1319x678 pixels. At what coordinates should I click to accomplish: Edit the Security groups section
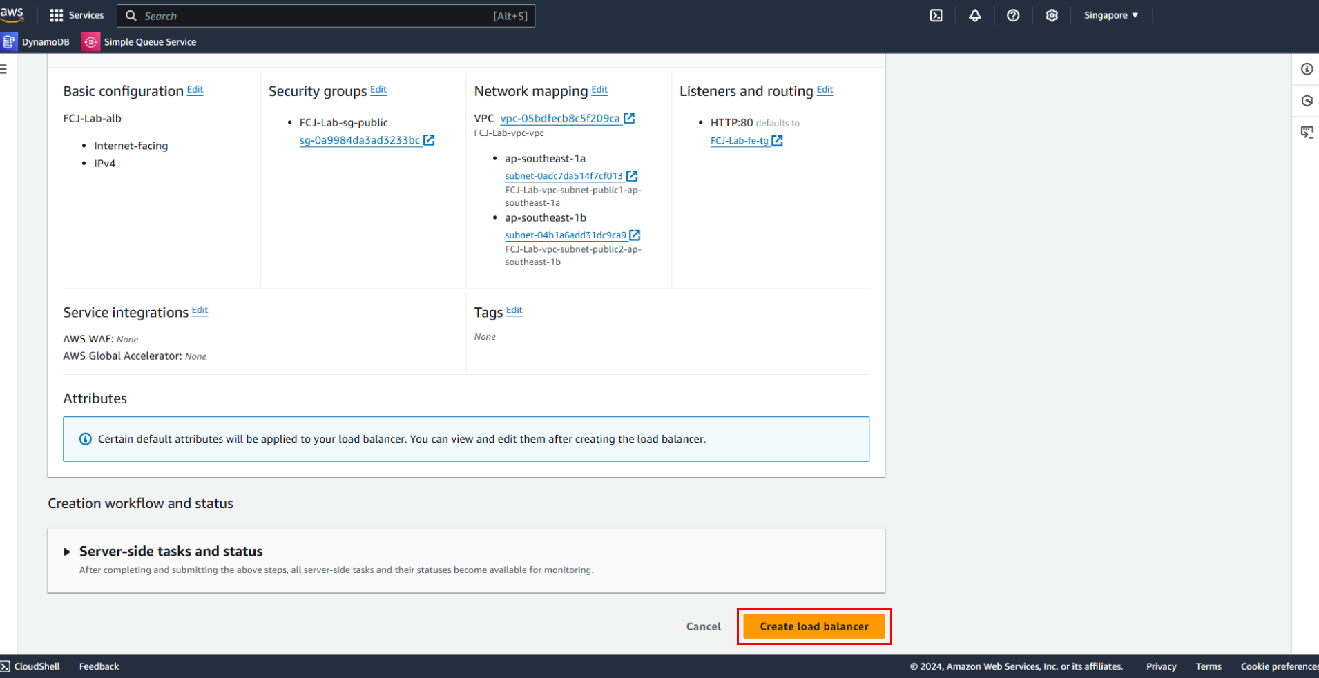pos(378,90)
